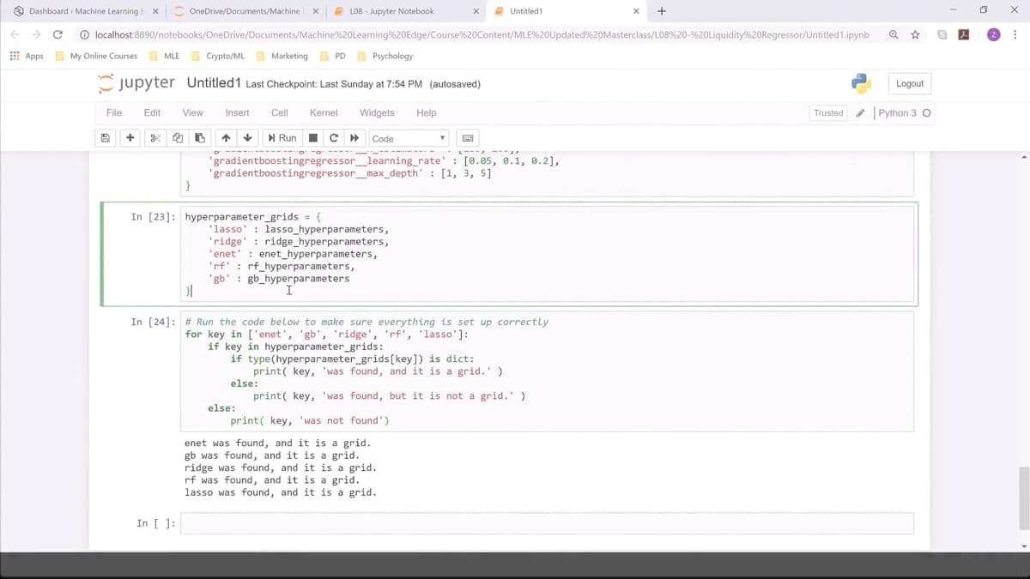Click the Logout button
Screen dimensions: 1030x579
tap(910, 83)
